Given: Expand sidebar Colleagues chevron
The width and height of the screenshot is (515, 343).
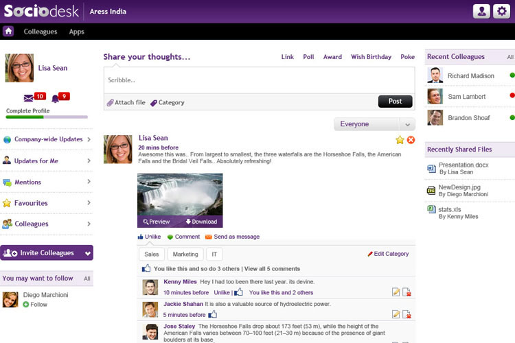Looking at the screenshot, I should 89,224.
